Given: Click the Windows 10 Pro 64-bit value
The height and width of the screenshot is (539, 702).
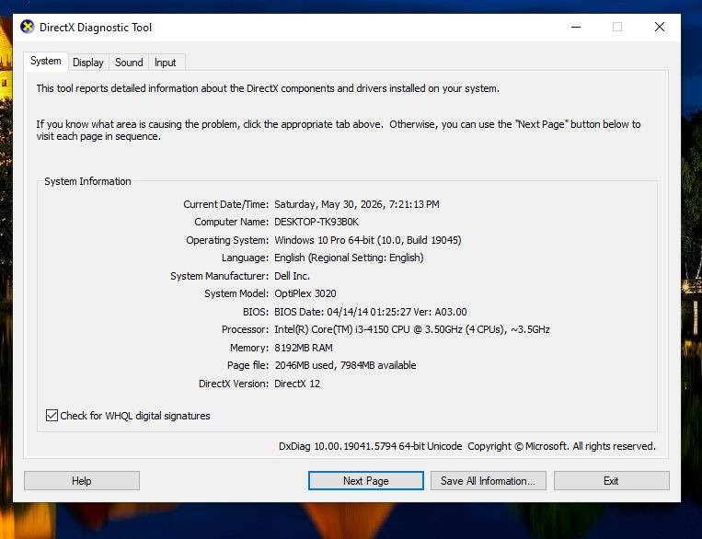Looking at the screenshot, I should pyautogui.click(x=368, y=240).
